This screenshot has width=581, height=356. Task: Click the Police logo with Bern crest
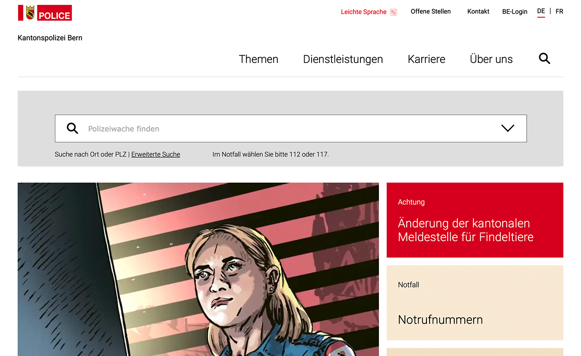(45, 13)
